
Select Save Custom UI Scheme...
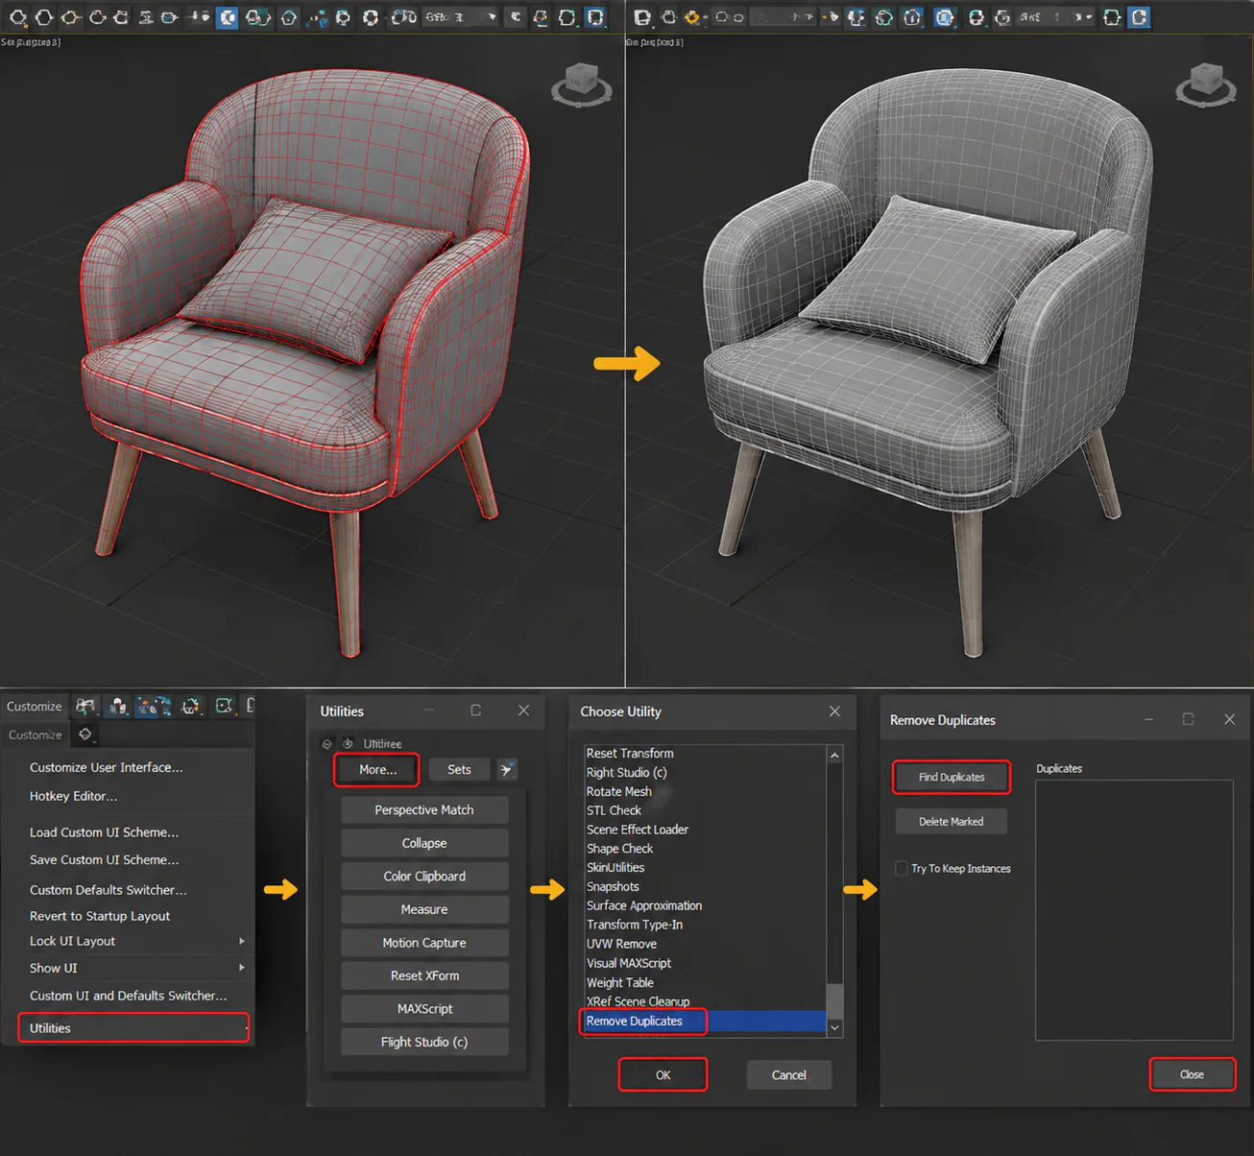(x=104, y=859)
